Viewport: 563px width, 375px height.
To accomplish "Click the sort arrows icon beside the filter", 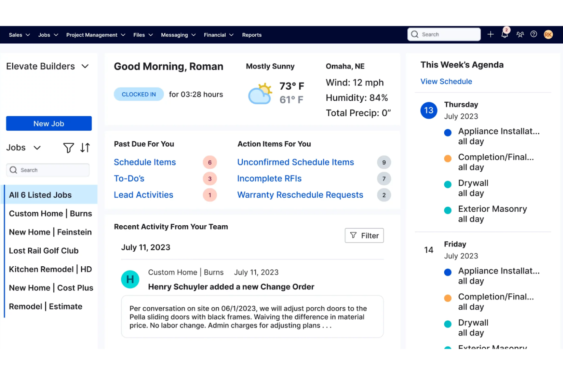I will pyautogui.click(x=85, y=148).
